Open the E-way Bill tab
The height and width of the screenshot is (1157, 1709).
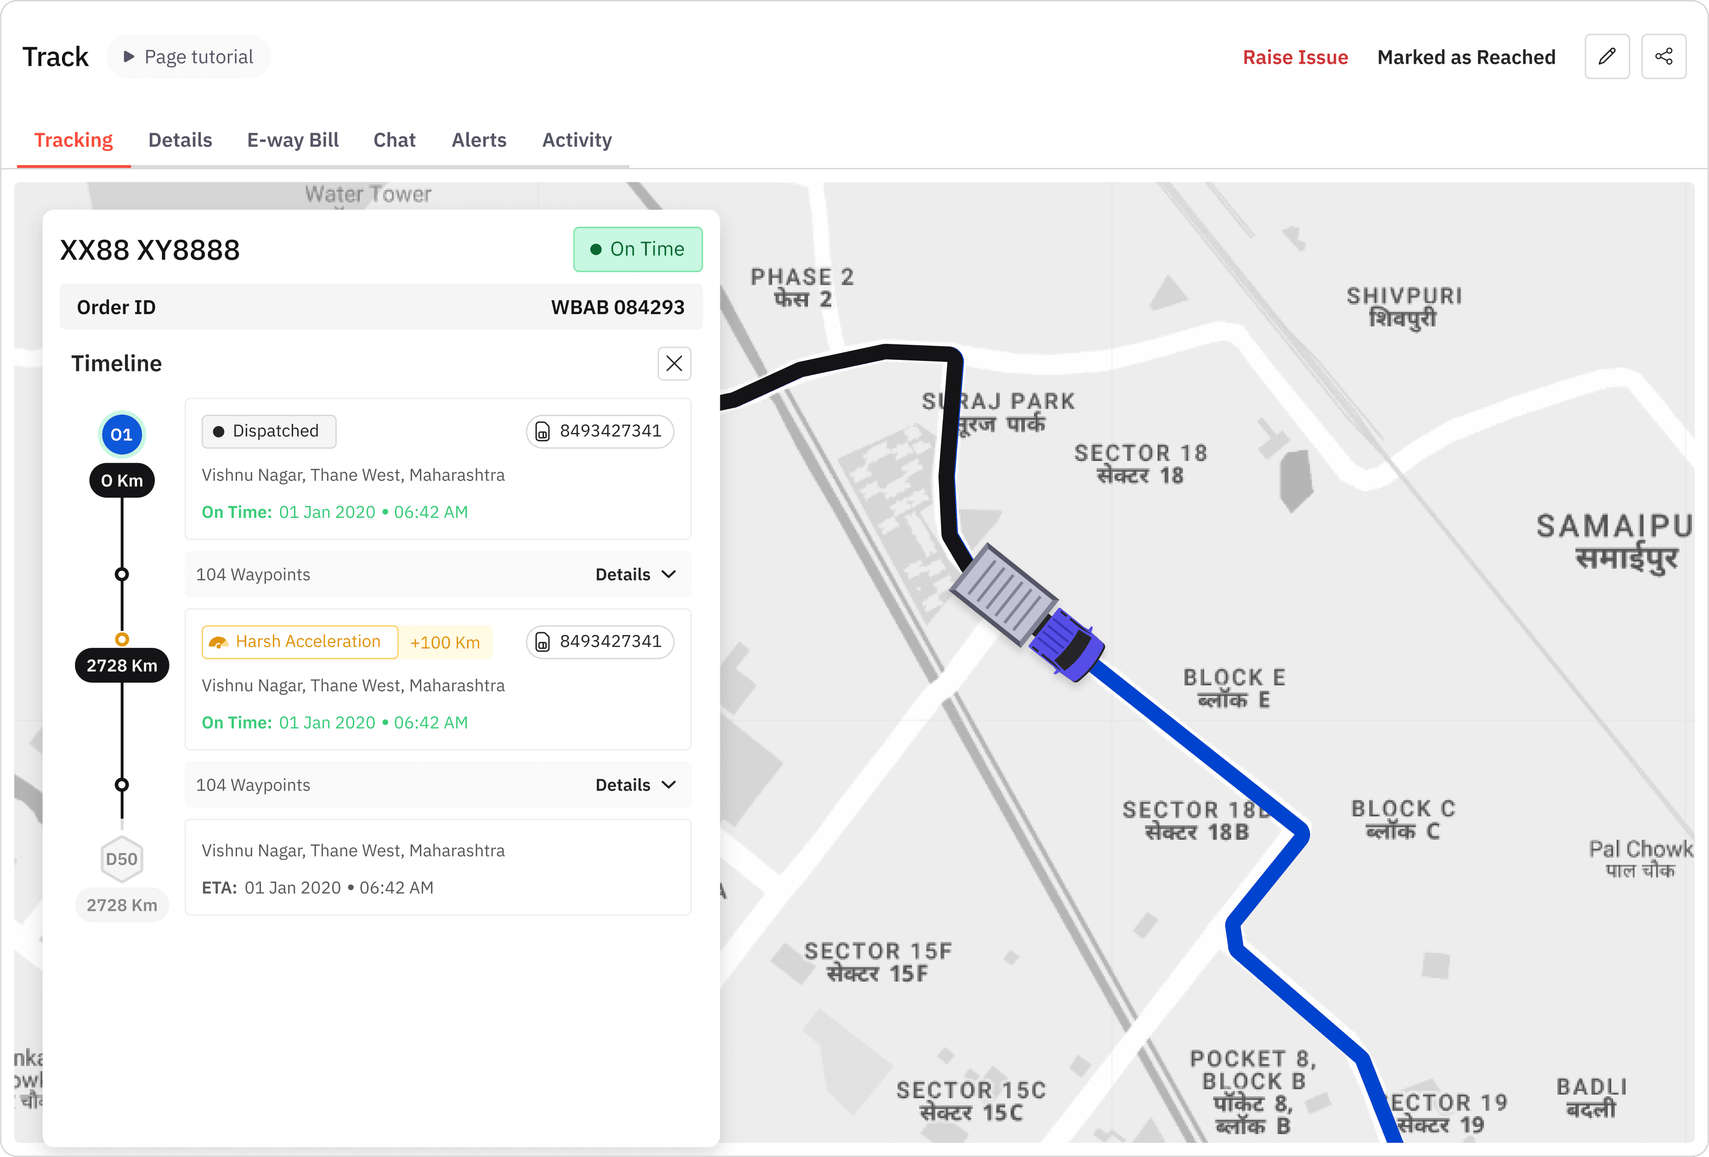pos(293,140)
